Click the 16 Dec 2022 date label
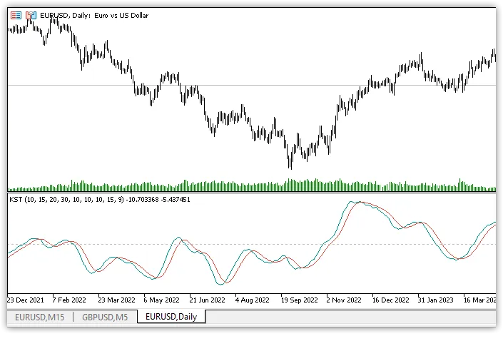503x356 pixels. (x=390, y=300)
